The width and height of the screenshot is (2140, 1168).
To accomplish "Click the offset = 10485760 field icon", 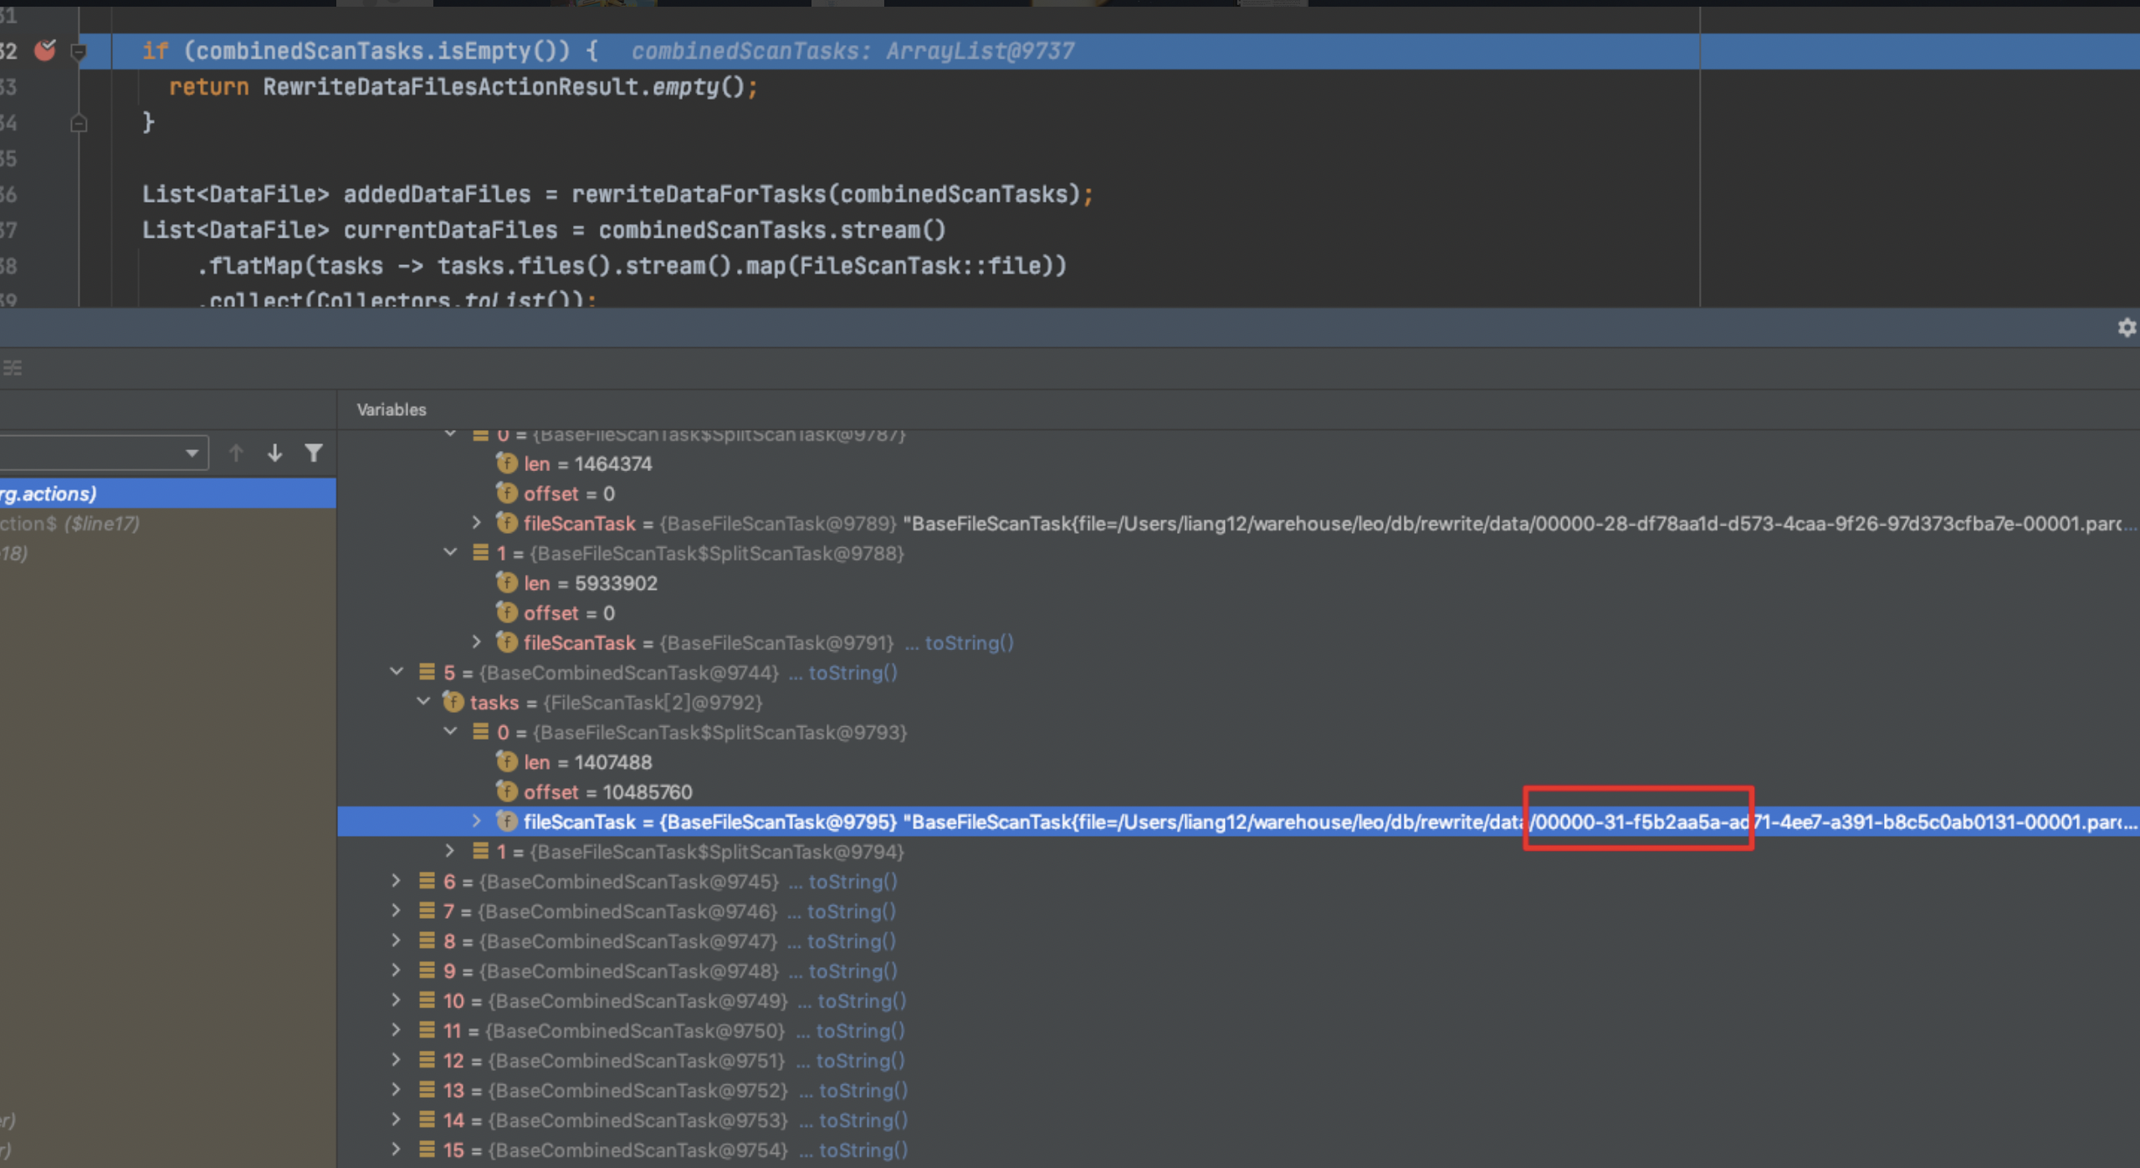I will (x=506, y=791).
